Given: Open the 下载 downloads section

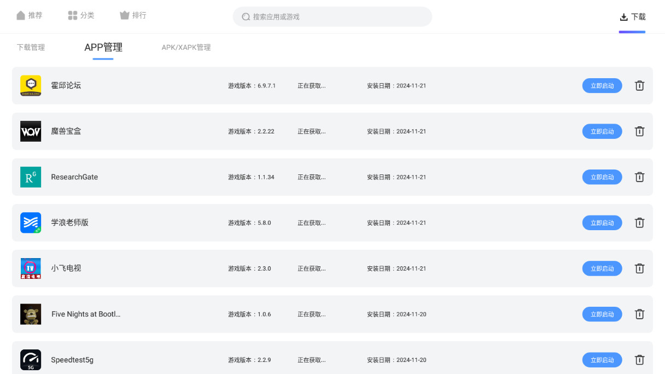Looking at the screenshot, I should (632, 17).
